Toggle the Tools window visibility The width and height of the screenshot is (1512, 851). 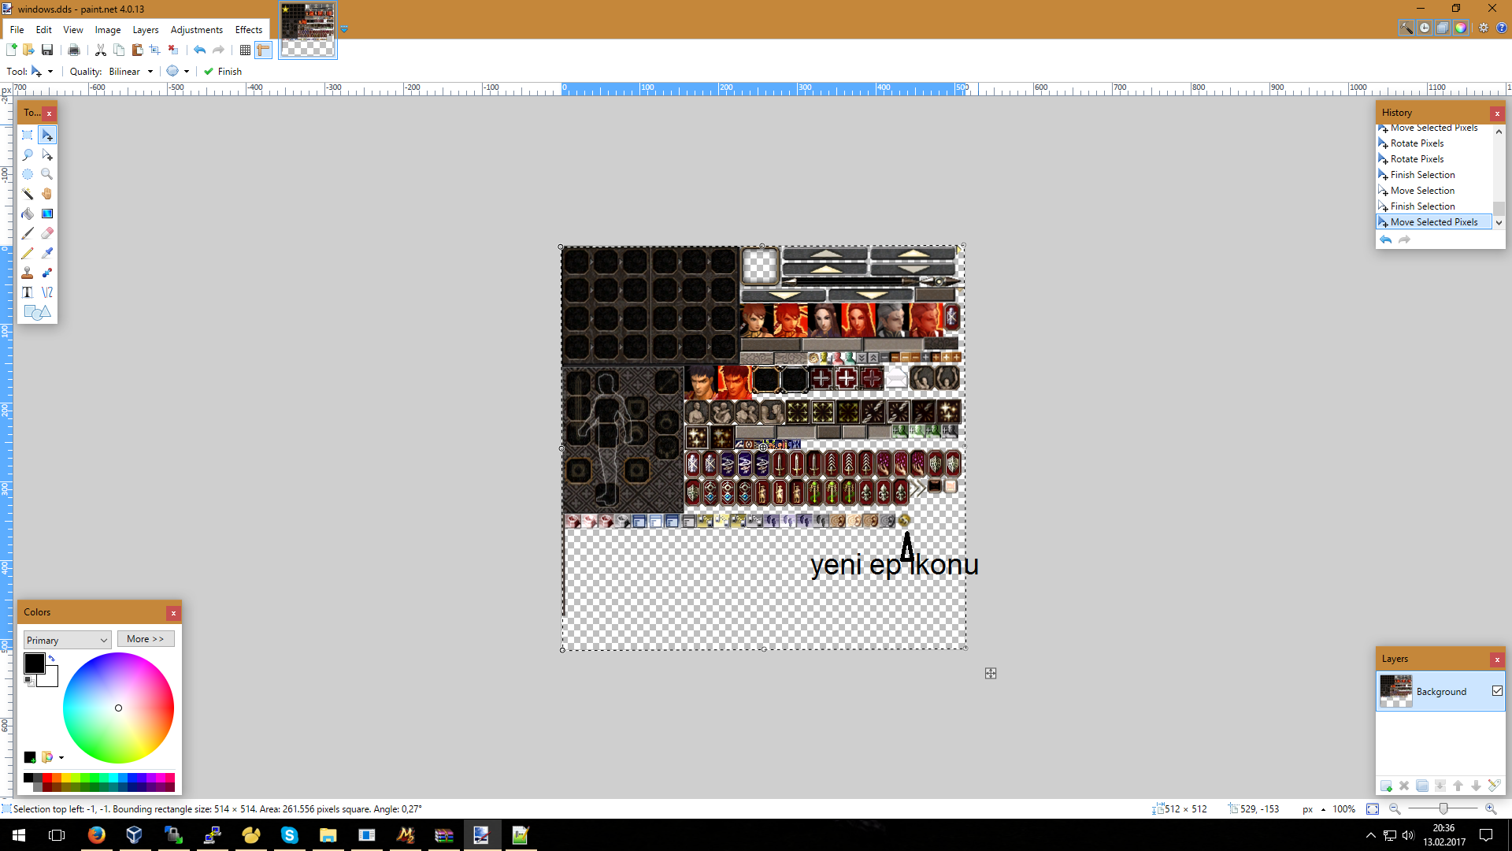1406,28
